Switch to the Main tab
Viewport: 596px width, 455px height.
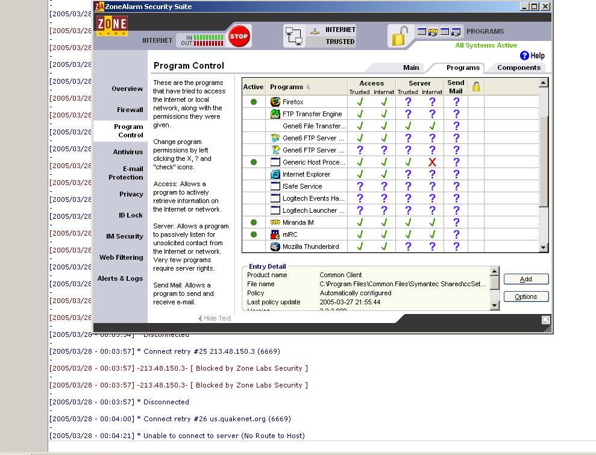coord(411,67)
